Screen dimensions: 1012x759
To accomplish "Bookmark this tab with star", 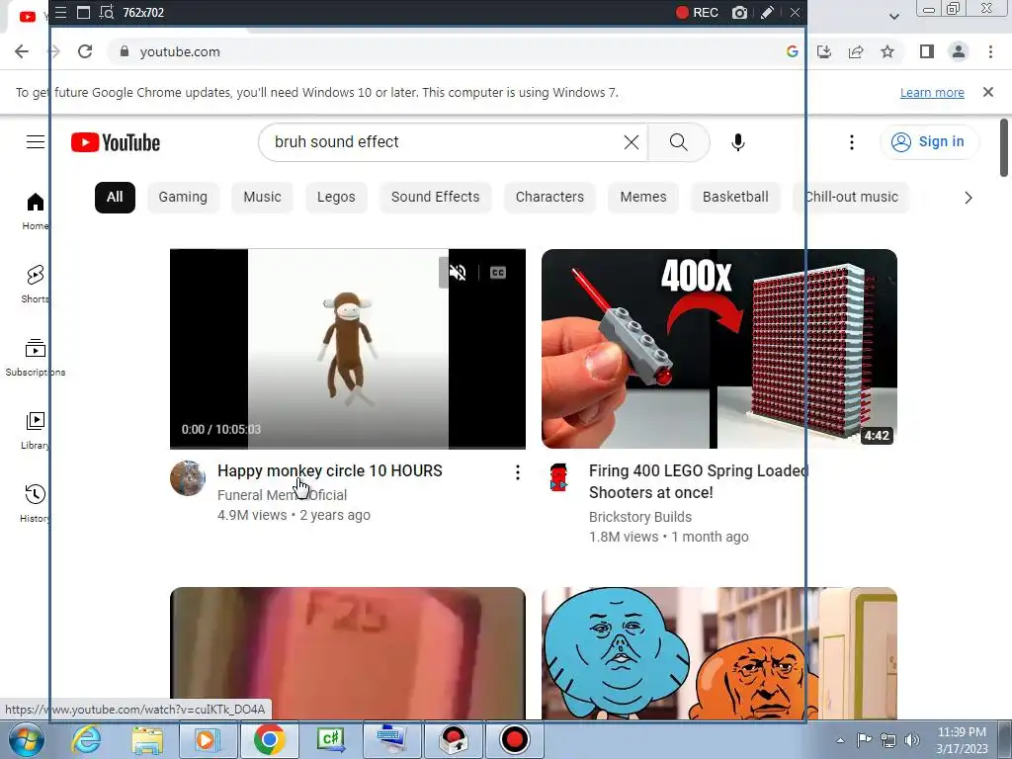I will pyautogui.click(x=887, y=51).
